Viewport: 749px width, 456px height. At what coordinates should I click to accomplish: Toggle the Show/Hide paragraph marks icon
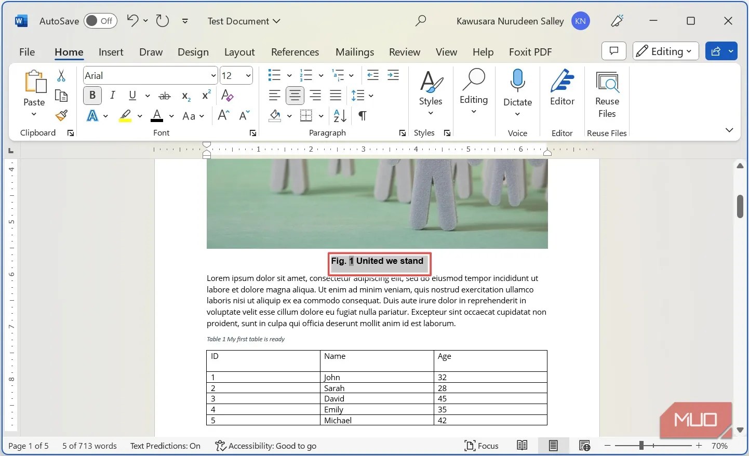[362, 116]
